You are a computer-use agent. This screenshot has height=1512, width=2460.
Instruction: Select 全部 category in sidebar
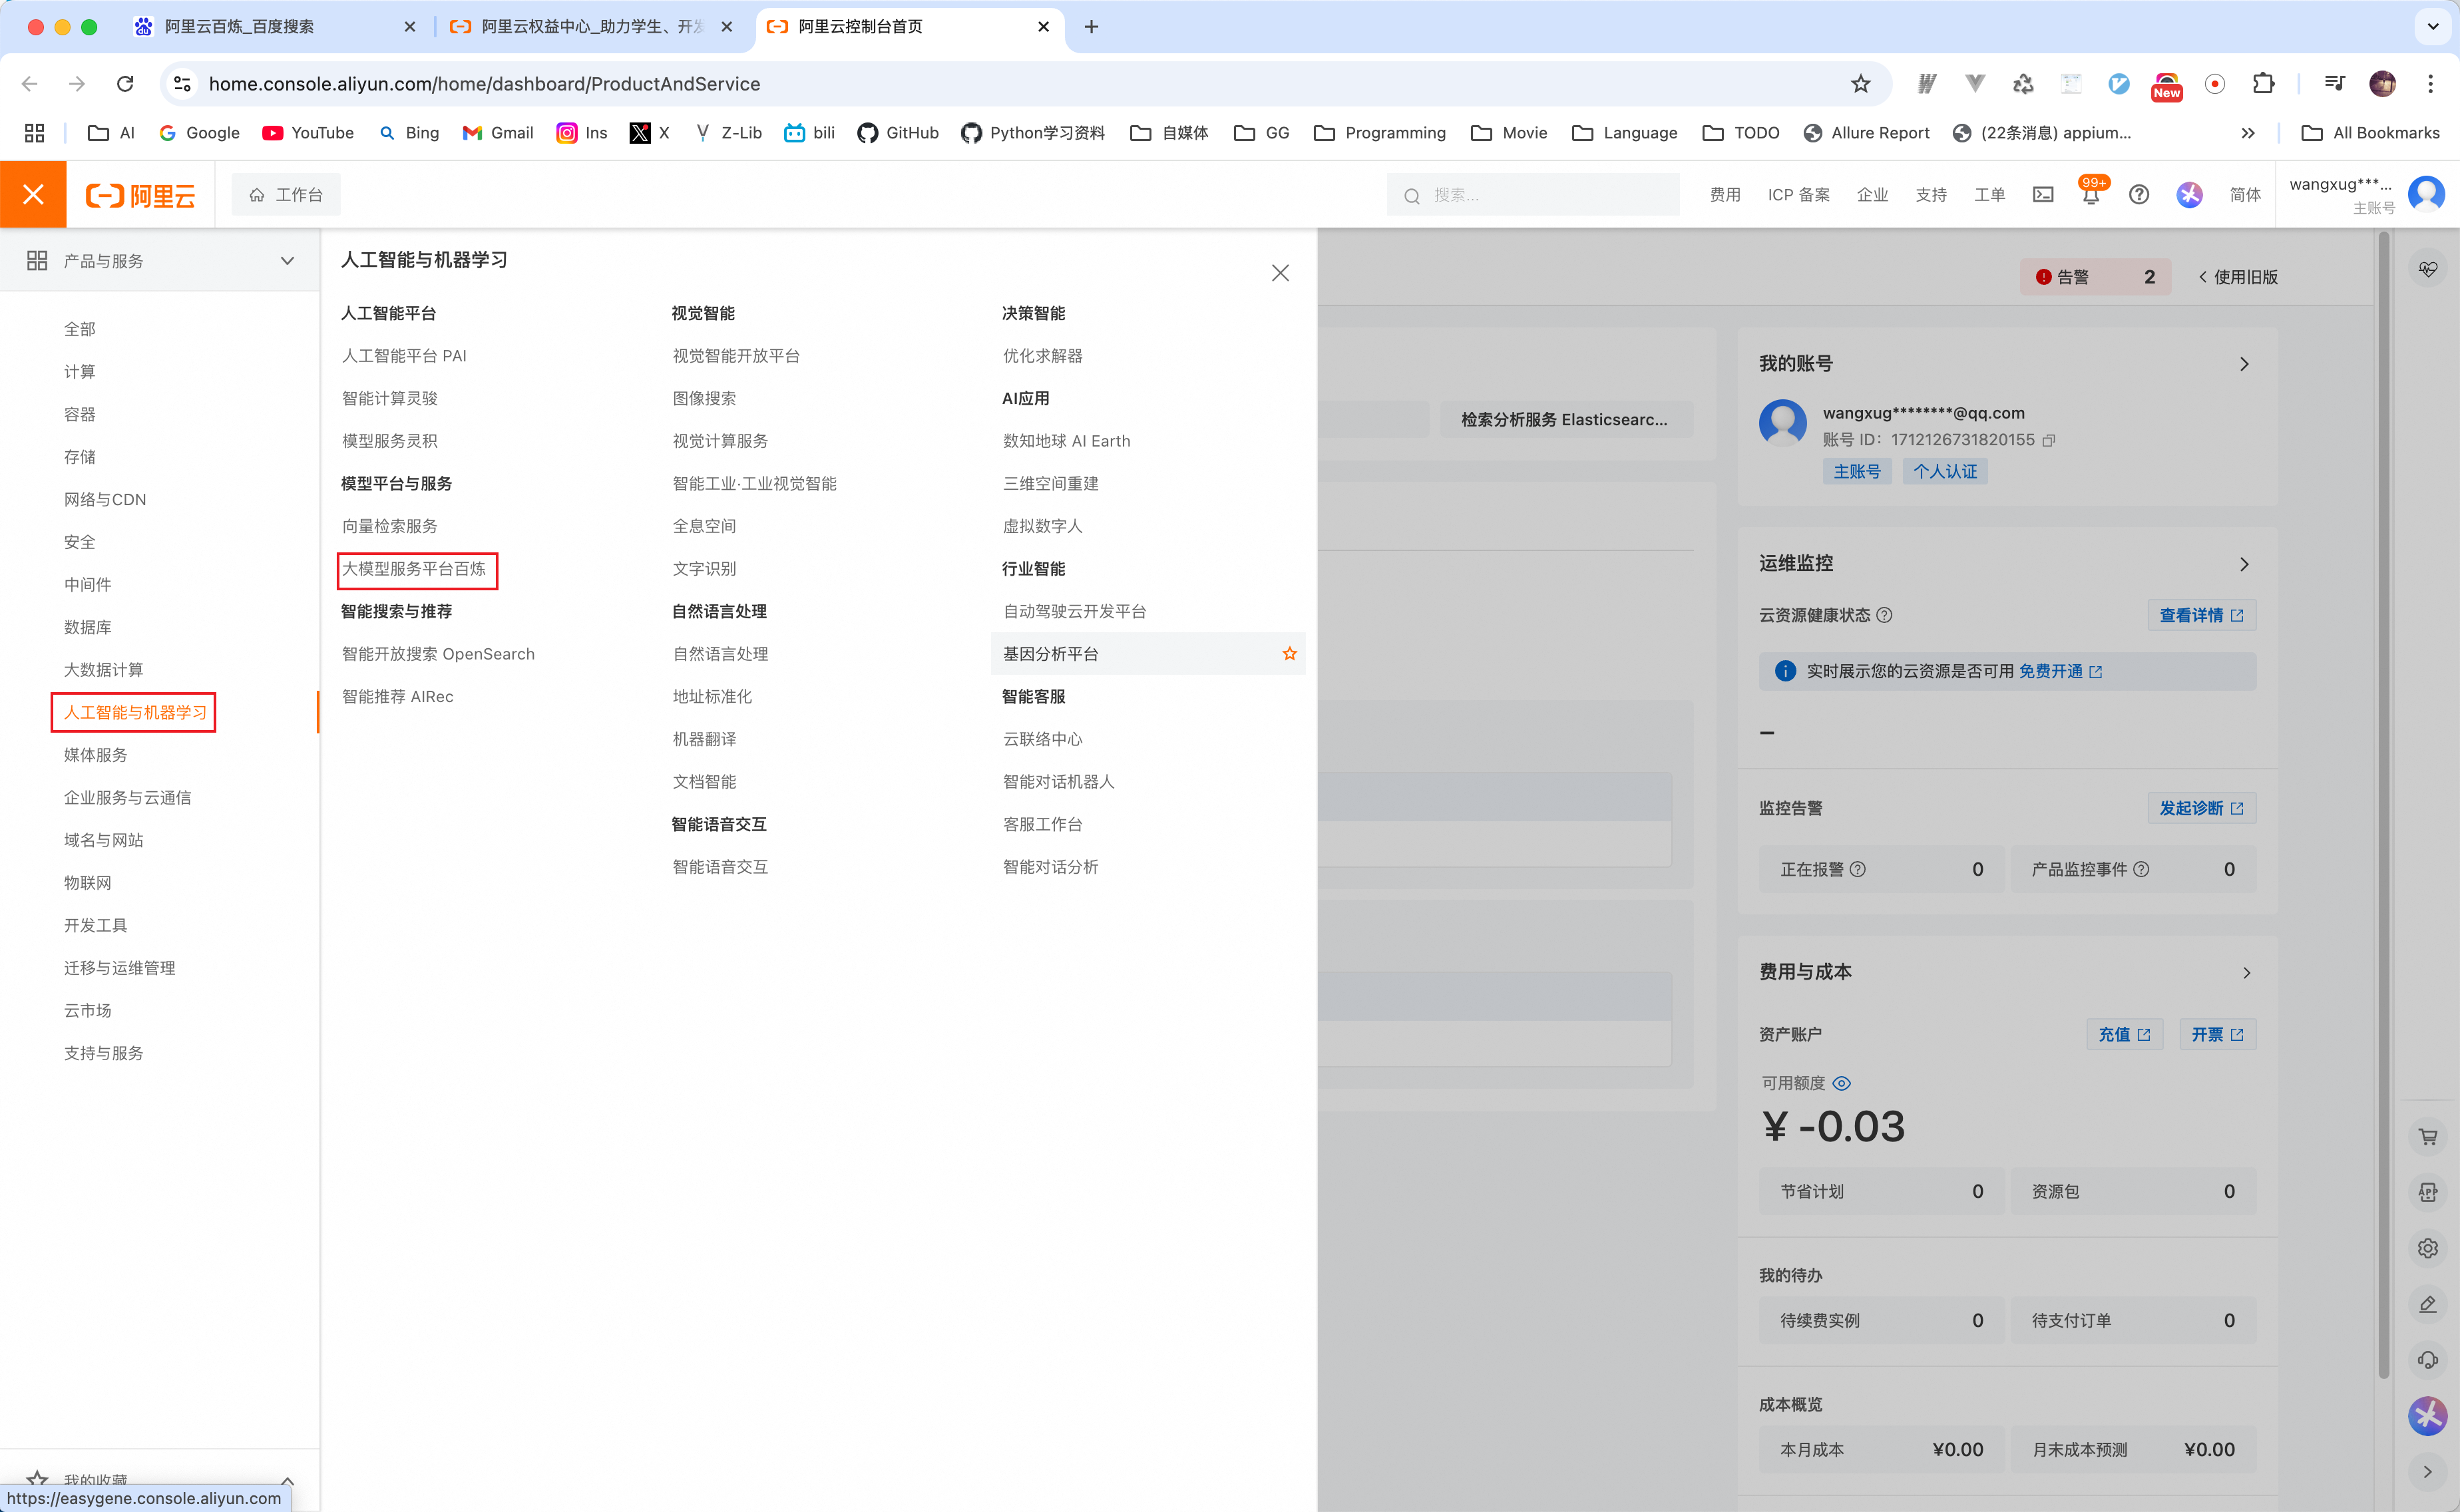click(80, 329)
